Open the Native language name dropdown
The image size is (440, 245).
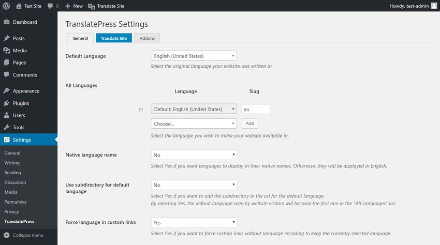coord(194,155)
